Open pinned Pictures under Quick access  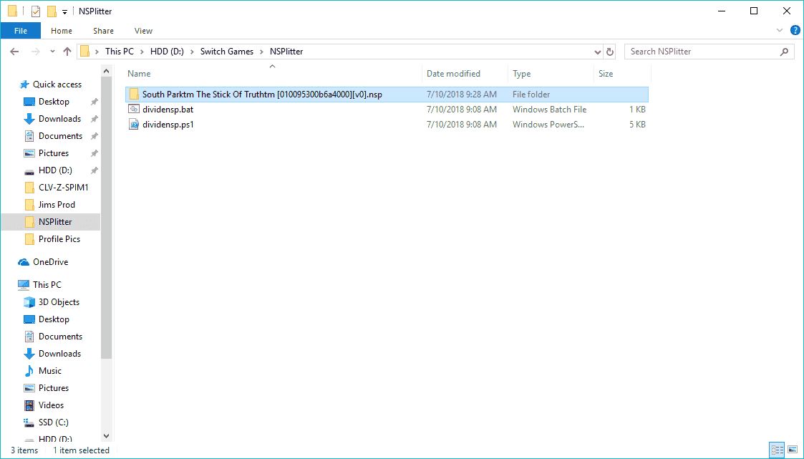[53, 153]
